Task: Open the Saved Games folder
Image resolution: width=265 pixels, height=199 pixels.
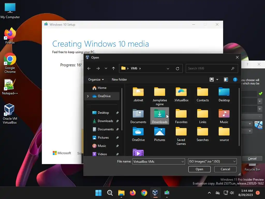Action: click(x=181, y=136)
